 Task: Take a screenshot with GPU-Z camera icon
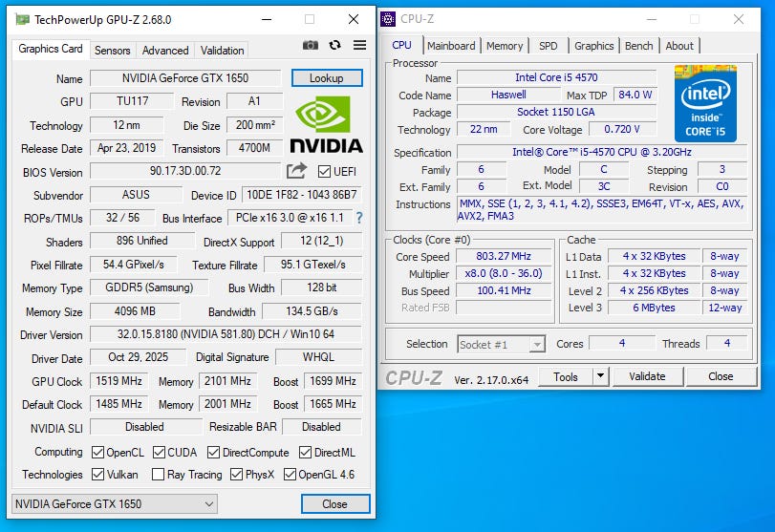[x=311, y=46]
